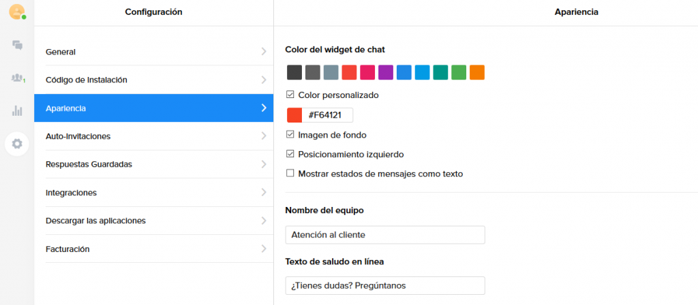Open the settings gear icon
Viewport: 698px width, 305px height.
pos(17,144)
